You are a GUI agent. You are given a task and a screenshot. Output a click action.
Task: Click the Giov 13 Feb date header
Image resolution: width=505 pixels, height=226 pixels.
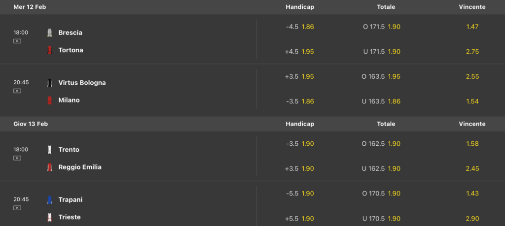[x=31, y=124]
